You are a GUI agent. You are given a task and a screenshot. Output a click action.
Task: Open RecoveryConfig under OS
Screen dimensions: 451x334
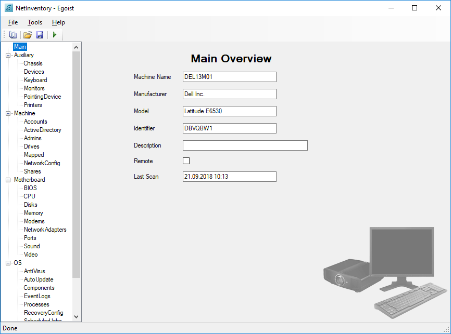click(43, 313)
